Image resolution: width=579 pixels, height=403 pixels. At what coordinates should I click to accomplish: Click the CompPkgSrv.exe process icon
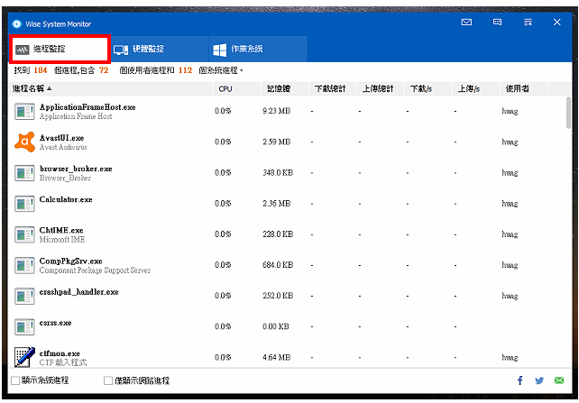click(24, 265)
